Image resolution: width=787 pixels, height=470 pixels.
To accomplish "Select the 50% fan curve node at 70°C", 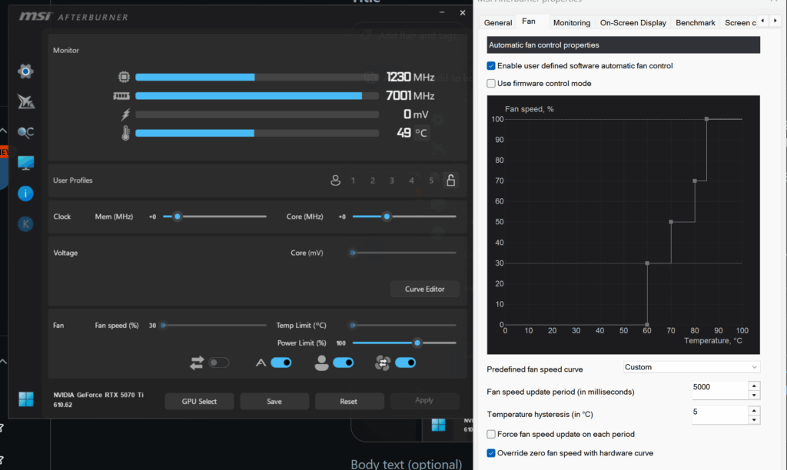I will point(671,222).
